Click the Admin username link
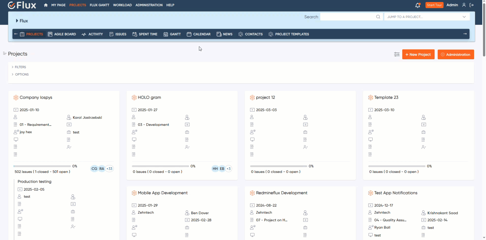Viewport: 486px width, 240px height. pos(452,5)
